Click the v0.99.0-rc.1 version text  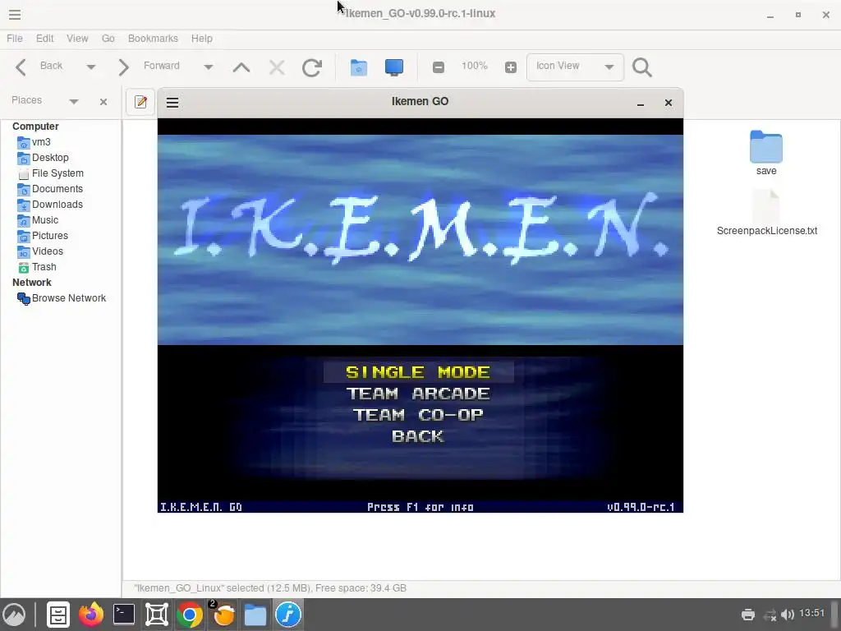pyautogui.click(x=641, y=507)
